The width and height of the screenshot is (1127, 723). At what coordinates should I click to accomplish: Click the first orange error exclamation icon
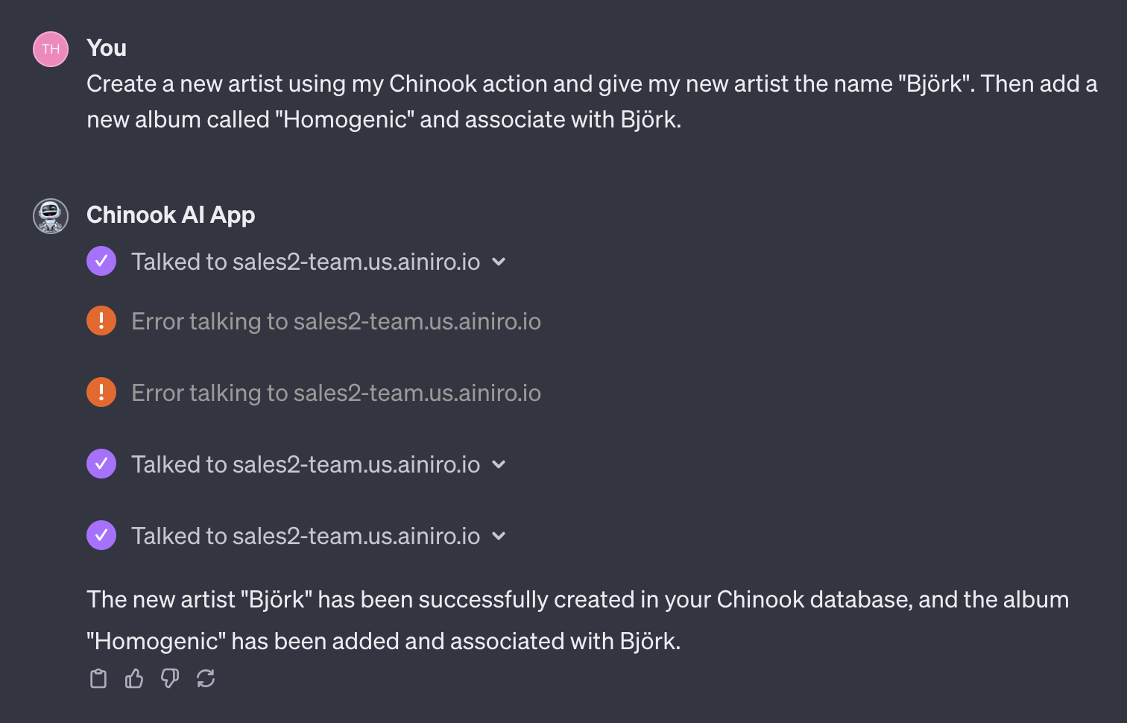pos(101,321)
